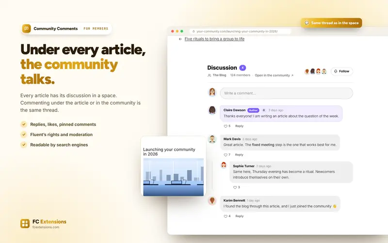Click Mark Davis's avatar
The height and width of the screenshot is (243, 388).
click(212, 139)
